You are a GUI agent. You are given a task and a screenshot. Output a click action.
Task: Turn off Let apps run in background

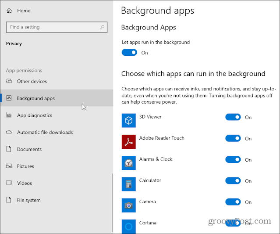coord(129,53)
